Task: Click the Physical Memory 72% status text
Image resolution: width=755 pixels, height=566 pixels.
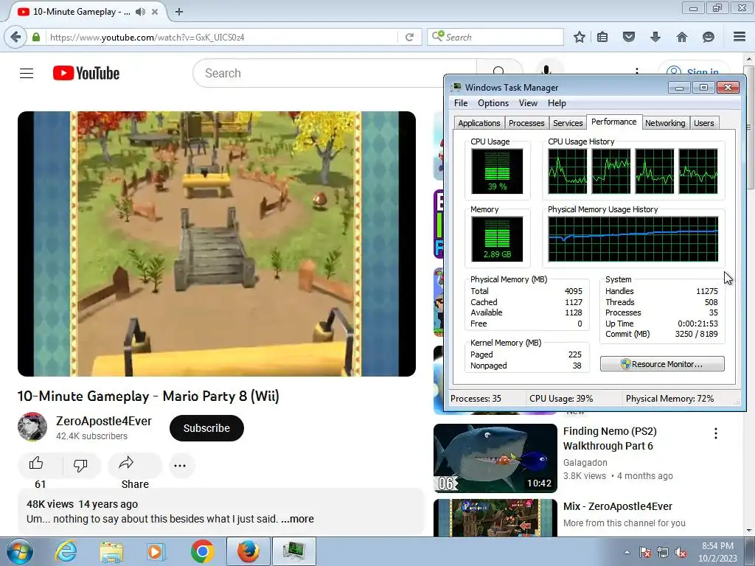Action: 669,399
